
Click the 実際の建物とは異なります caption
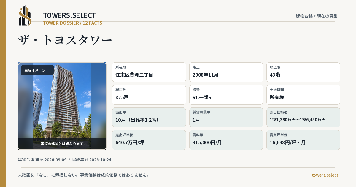62,144
